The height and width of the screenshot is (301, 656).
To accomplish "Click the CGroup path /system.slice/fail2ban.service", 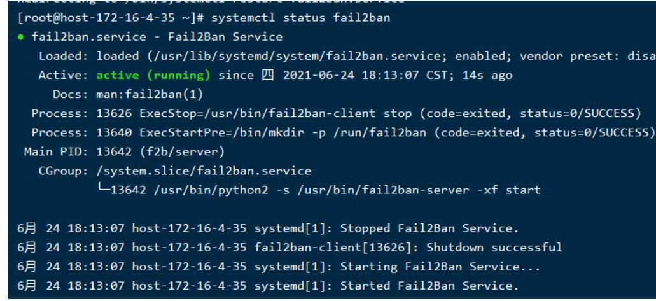I will point(204,171).
